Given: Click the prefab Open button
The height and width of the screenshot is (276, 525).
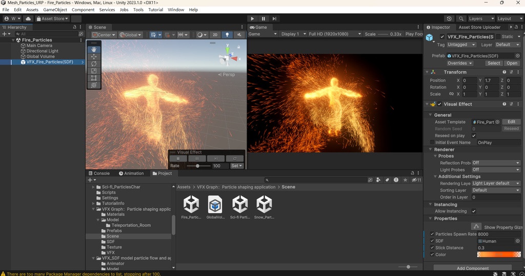Looking at the screenshot, I should click(x=512, y=63).
